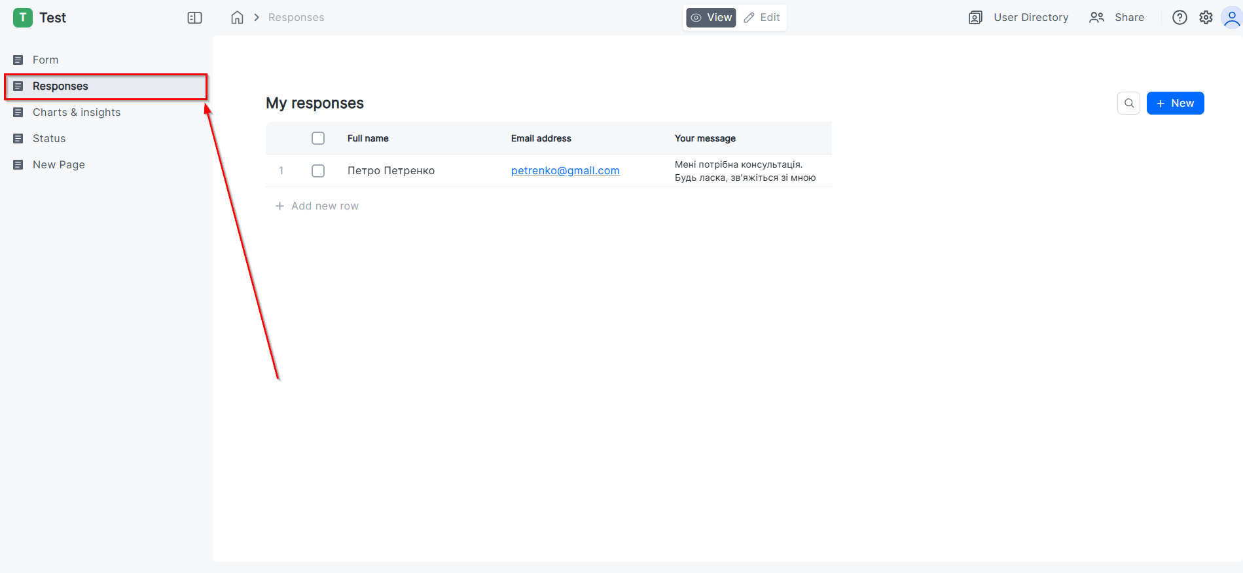Open petrenko@gmail.com email link
Viewport: 1243px width, 573px height.
point(565,171)
